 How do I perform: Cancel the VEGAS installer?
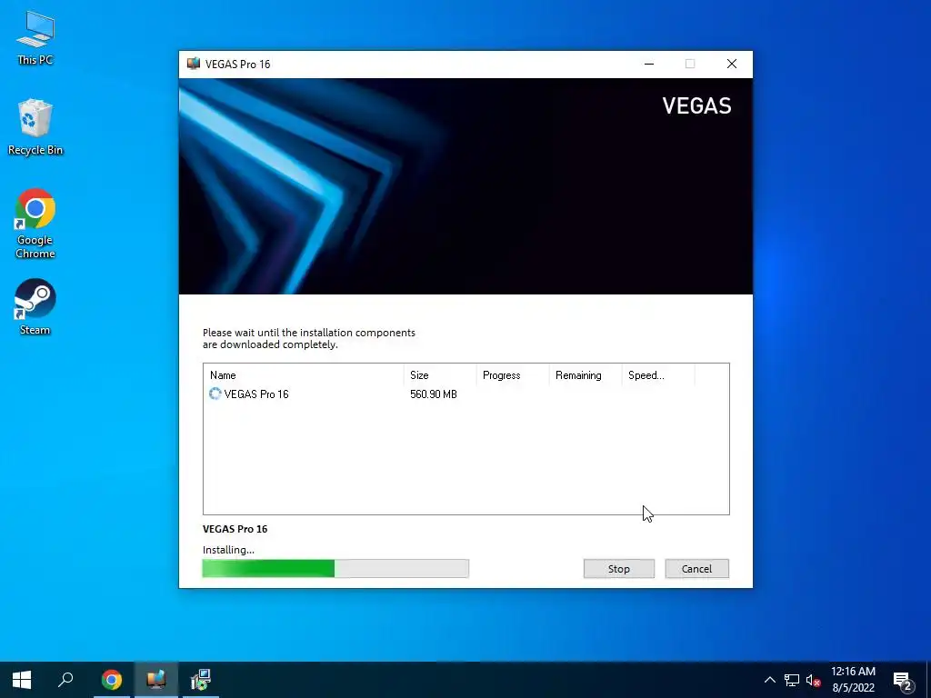pos(696,569)
